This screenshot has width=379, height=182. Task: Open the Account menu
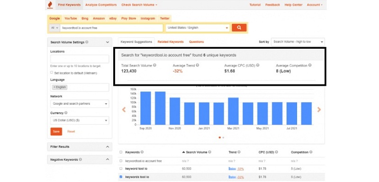(x=315, y=5)
